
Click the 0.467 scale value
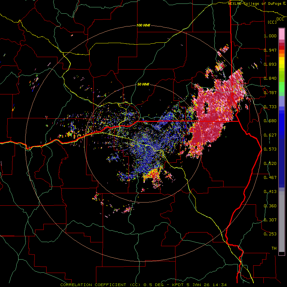tap(270, 178)
